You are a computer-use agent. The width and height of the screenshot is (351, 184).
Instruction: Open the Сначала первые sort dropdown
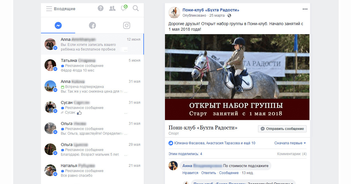pyautogui.click(x=290, y=143)
